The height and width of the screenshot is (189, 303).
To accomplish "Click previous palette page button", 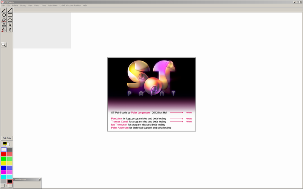I will click(x=3, y=186).
